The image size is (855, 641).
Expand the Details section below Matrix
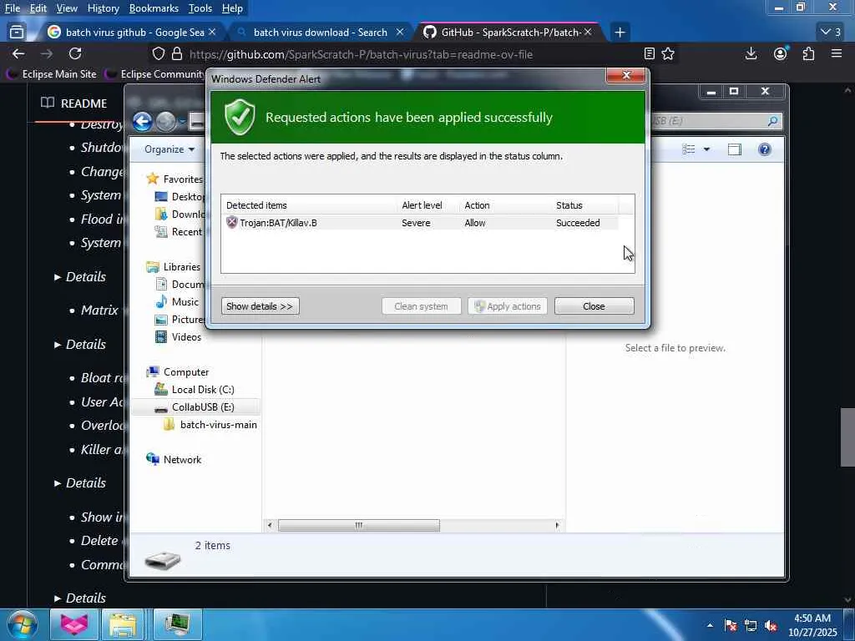(x=79, y=344)
